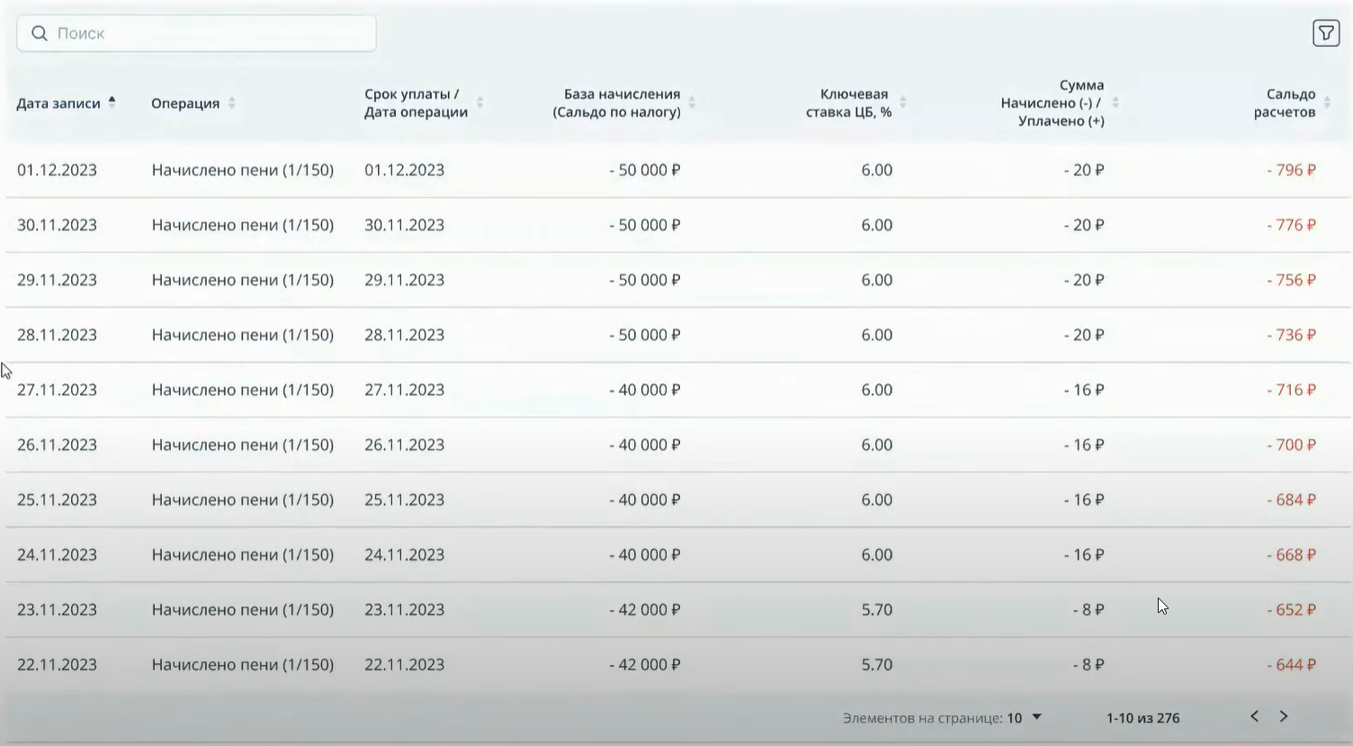Click the 5.70 rate in 23.11.2023 row
The width and height of the screenshot is (1353, 746).
[876, 610]
